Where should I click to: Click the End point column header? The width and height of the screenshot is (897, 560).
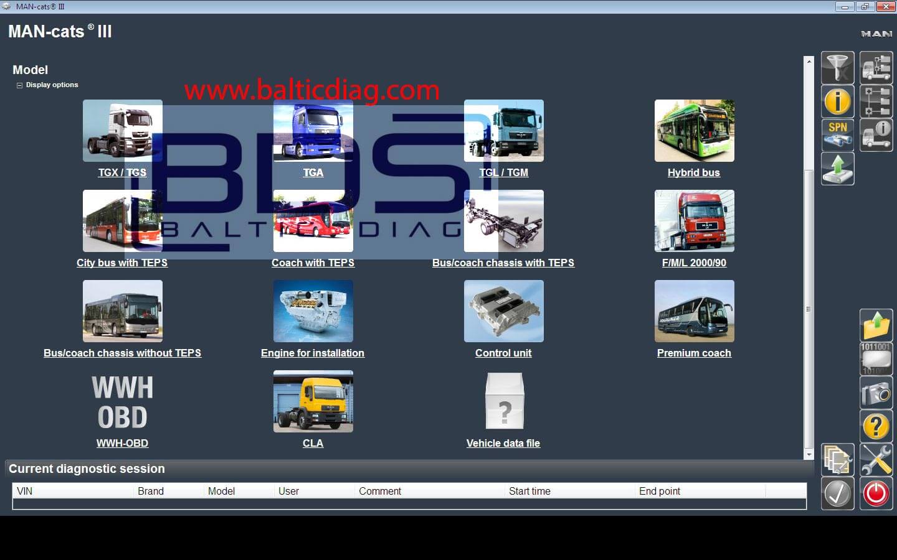(x=700, y=491)
